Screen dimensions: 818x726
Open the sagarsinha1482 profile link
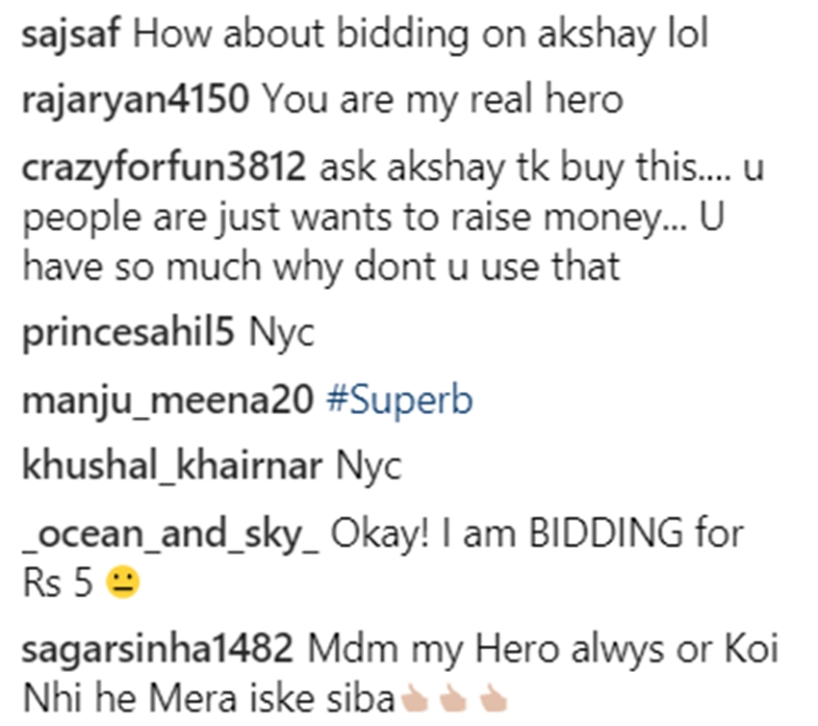157,652
